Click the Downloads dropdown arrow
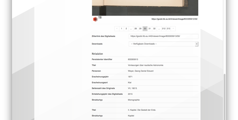The width and height of the screenshot is (238, 120). 197,44
